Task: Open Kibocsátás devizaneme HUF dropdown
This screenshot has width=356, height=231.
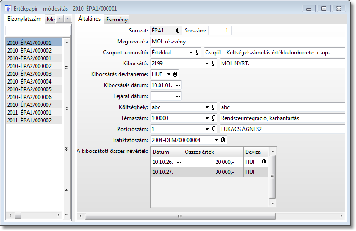Action: pyautogui.click(x=169, y=74)
